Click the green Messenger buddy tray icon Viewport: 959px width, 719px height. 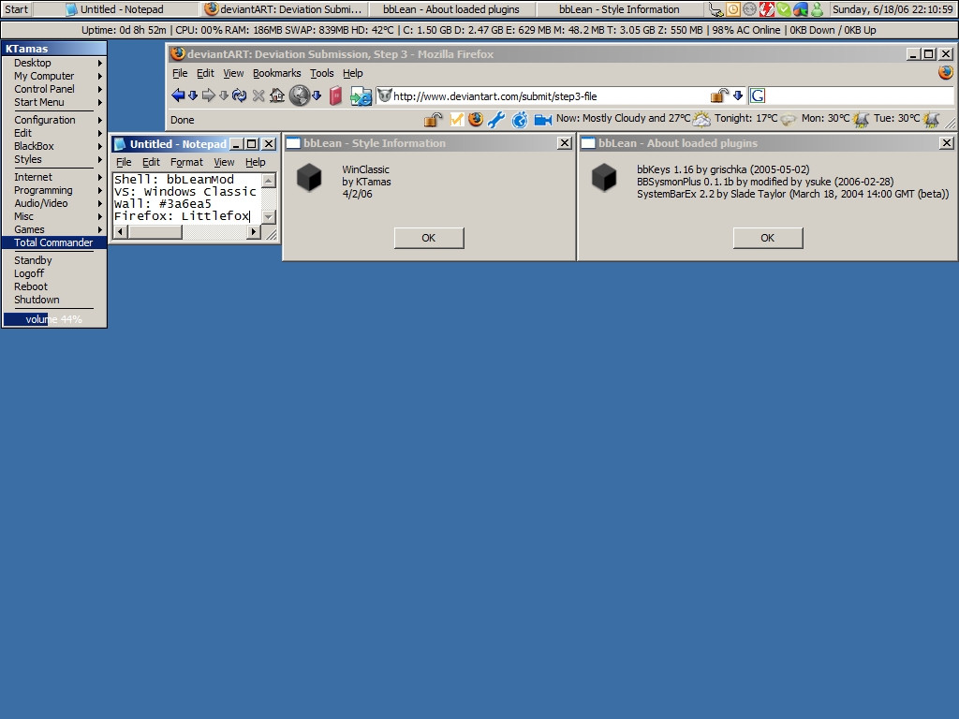[817, 9]
